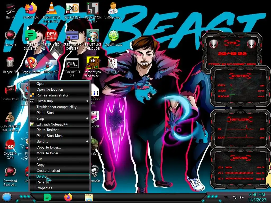Click the SWAP usage row in SYSTEM gadget

pyautogui.click(x=241, y=96)
